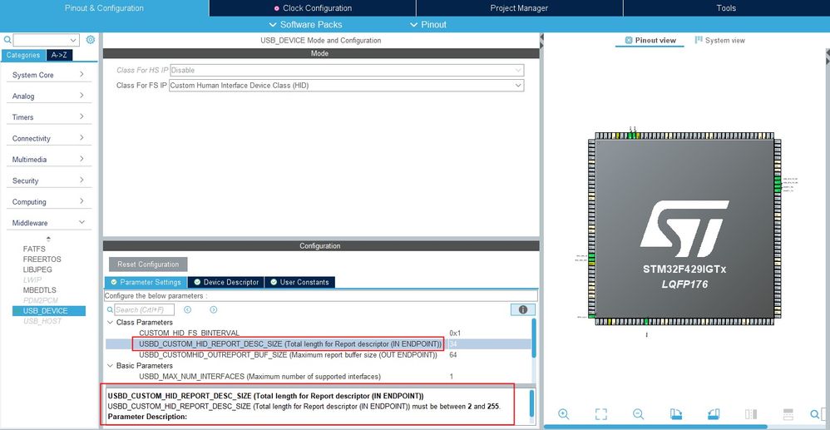The width and height of the screenshot is (830, 430).
Task: Expand the Security category
Action: pyautogui.click(x=48, y=180)
